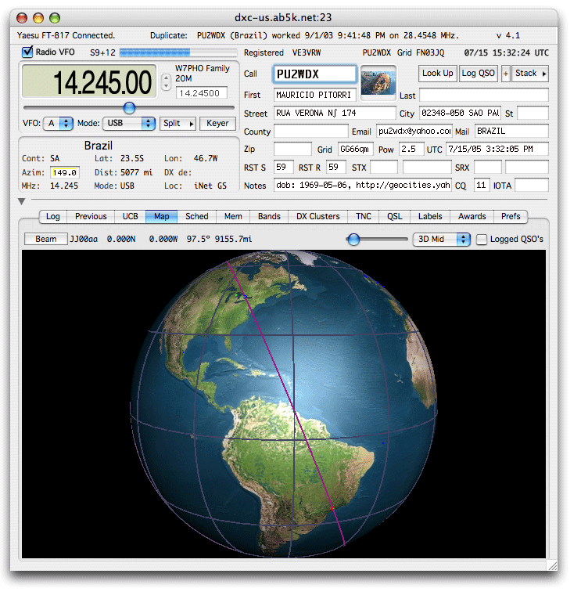Collapse the panel with the disclosure triangle
Viewport: 581px width, 599px height.
22,201
